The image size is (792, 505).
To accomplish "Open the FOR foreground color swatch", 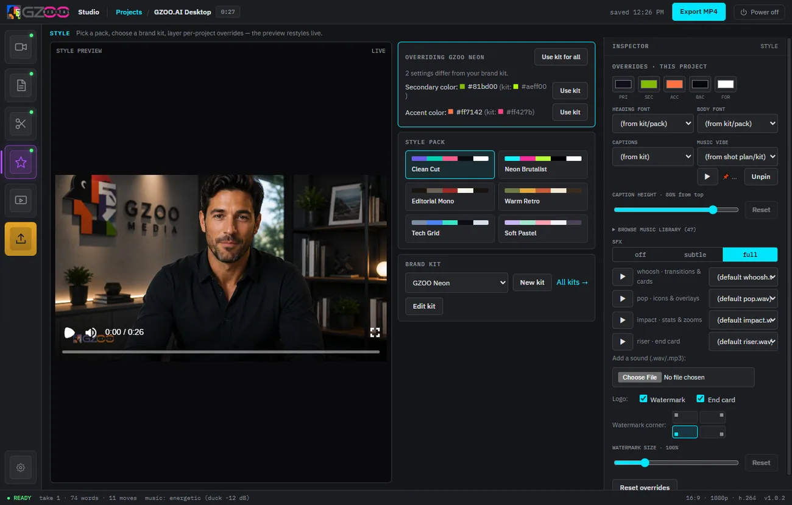I will (726, 84).
